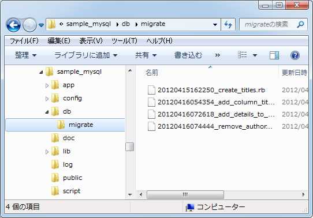Go back with the blue Back arrow
Screen dimensions: 313x218
coord(13,25)
